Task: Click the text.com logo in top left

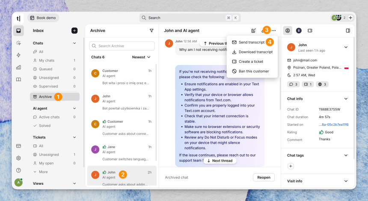Action: coord(18,18)
